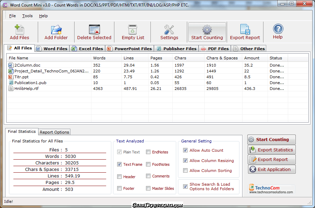Click the PowerPoint icon beside Titr.ppt
Image resolution: width=315 pixels, height=208 pixels.
click(x=11, y=77)
